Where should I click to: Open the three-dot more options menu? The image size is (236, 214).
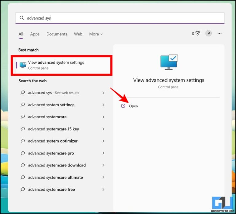click(x=219, y=33)
